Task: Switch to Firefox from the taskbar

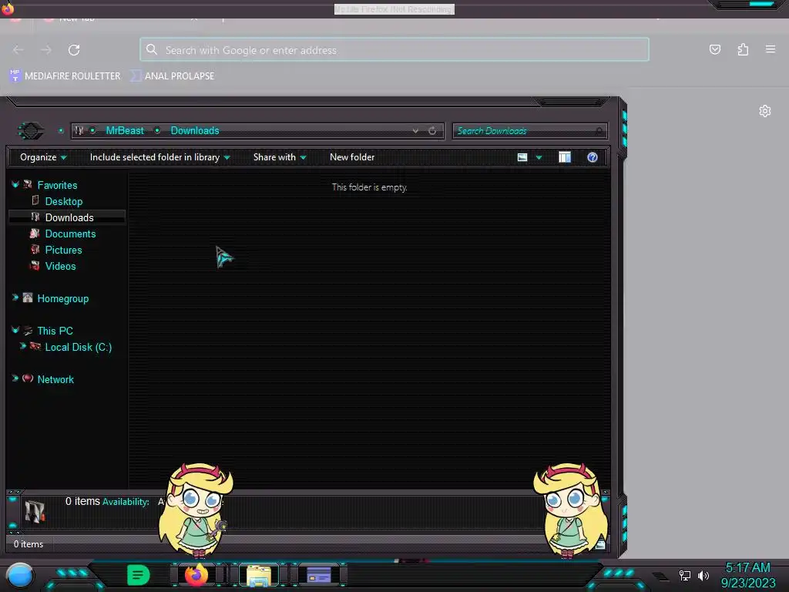Action: point(196,575)
